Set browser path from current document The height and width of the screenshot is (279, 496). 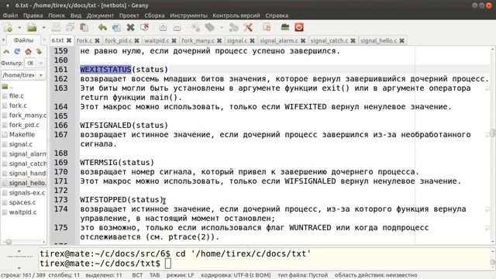click(39, 52)
